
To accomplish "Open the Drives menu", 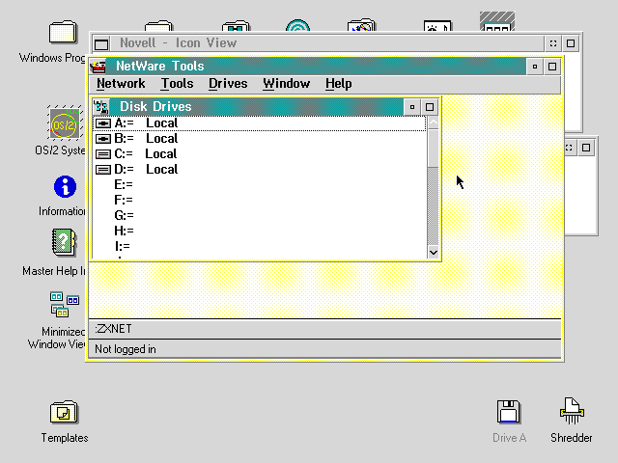I will 228,84.
